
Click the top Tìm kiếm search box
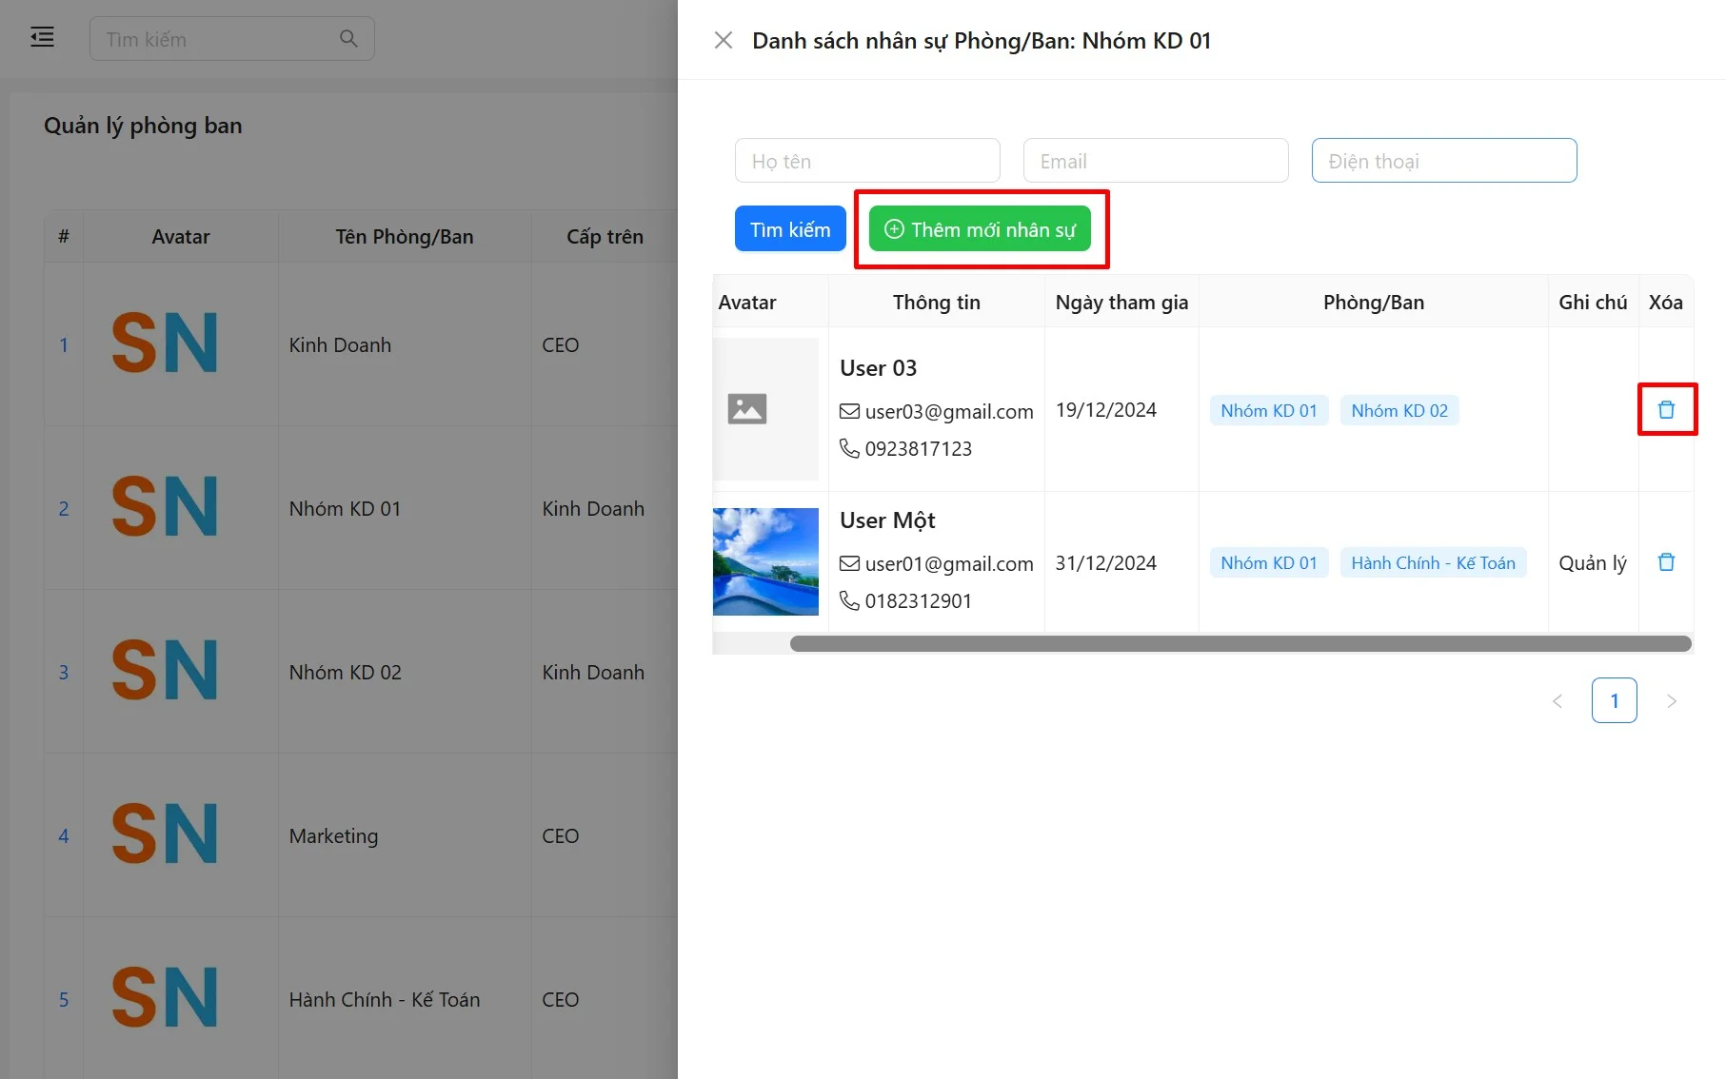[x=219, y=39]
